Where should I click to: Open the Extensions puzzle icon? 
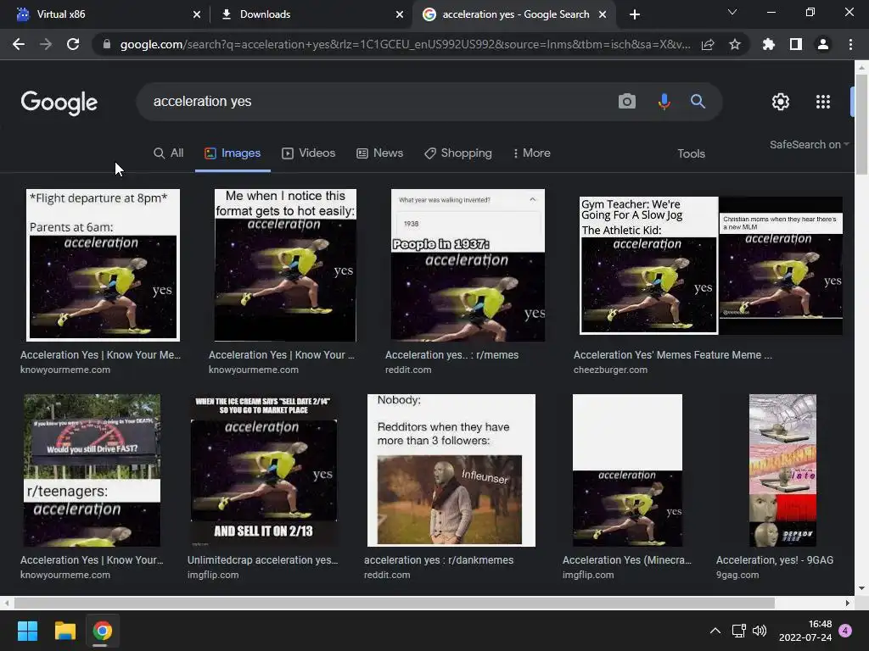[x=769, y=44]
